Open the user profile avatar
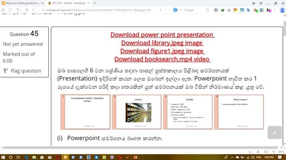 (x=282, y=10)
